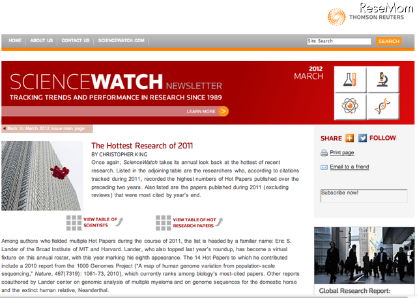The width and height of the screenshot is (417, 298).
Task: Click the printer icon
Action: pos(324,153)
